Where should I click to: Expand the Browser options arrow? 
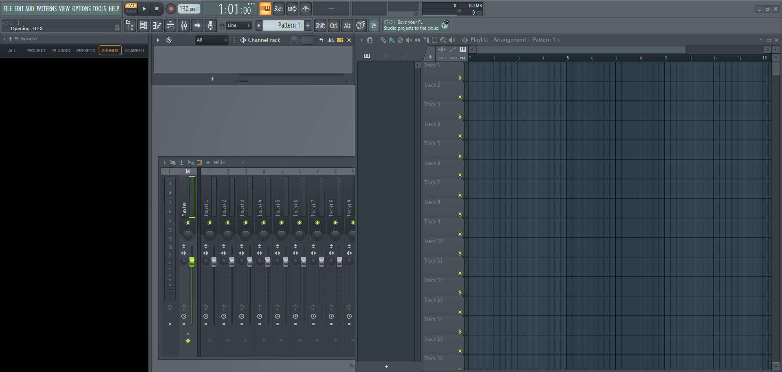(x=4, y=39)
